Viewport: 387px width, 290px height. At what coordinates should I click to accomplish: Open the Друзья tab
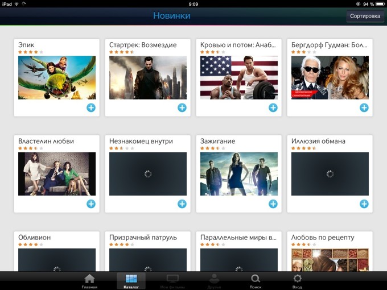214,281
